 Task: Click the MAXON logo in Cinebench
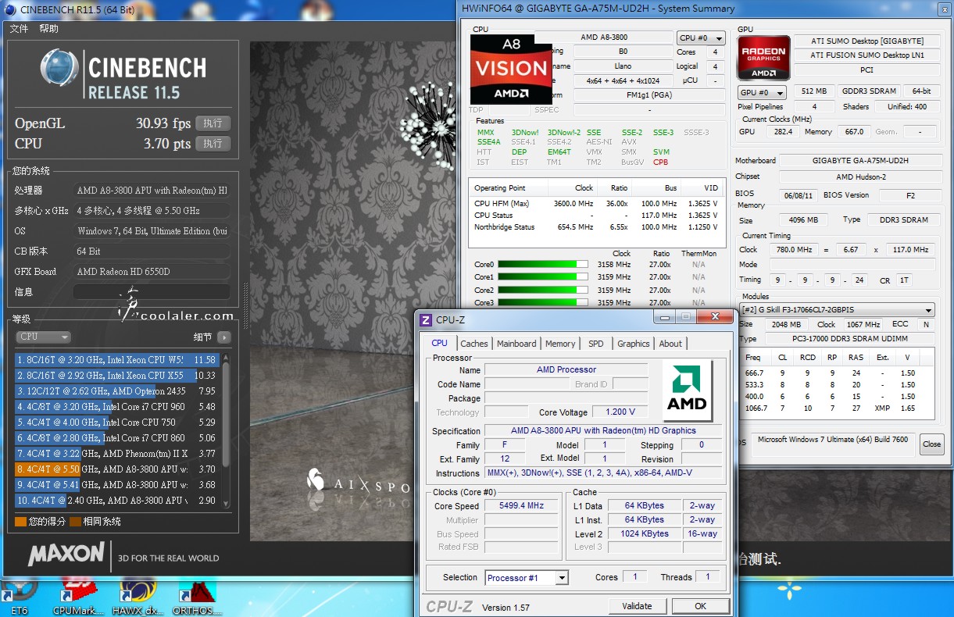tap(66, 555)
